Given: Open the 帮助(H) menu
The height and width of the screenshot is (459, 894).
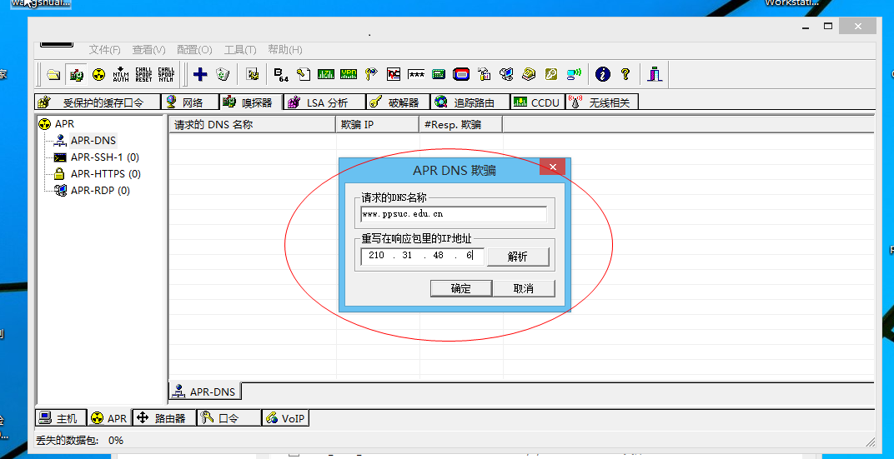Looking at the screenshot, I should 285,49.
